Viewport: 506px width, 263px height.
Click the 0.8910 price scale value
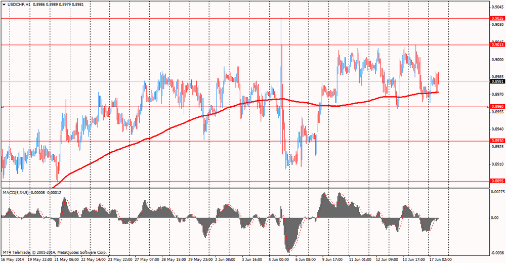pyautogui.click(x=497, y=164)
